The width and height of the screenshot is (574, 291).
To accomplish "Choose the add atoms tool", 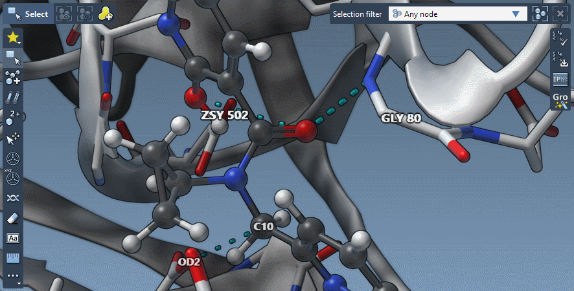I will pyautogui.click(x=13, y=78).
